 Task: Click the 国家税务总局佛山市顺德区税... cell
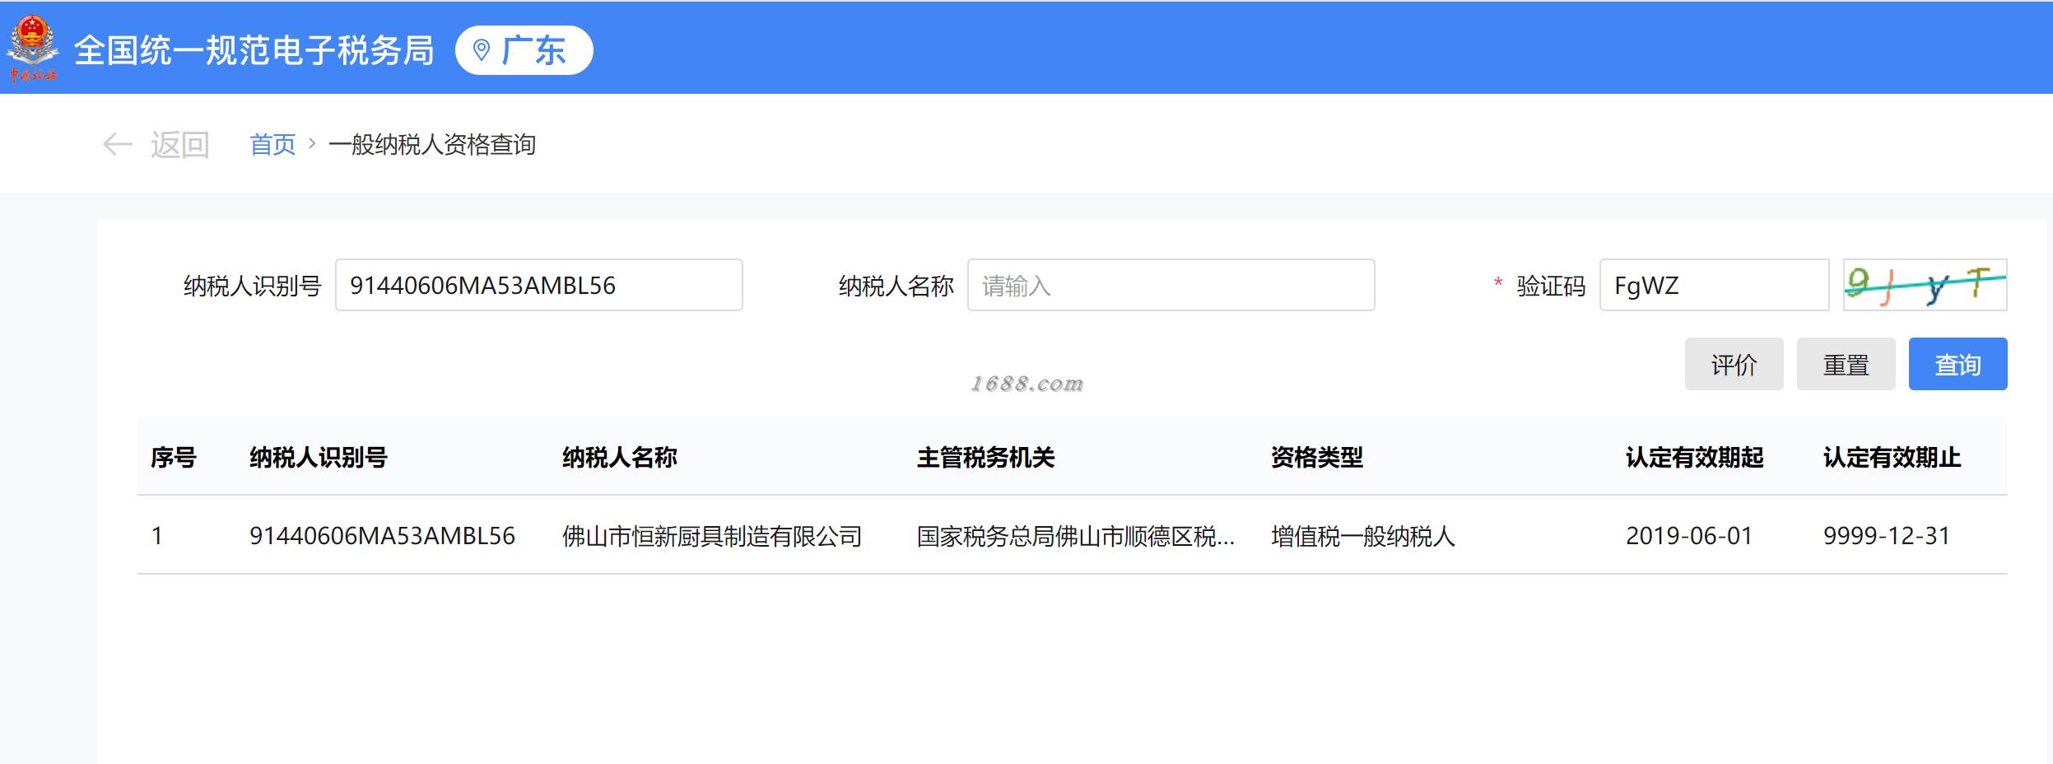[x=1076, y=536]
